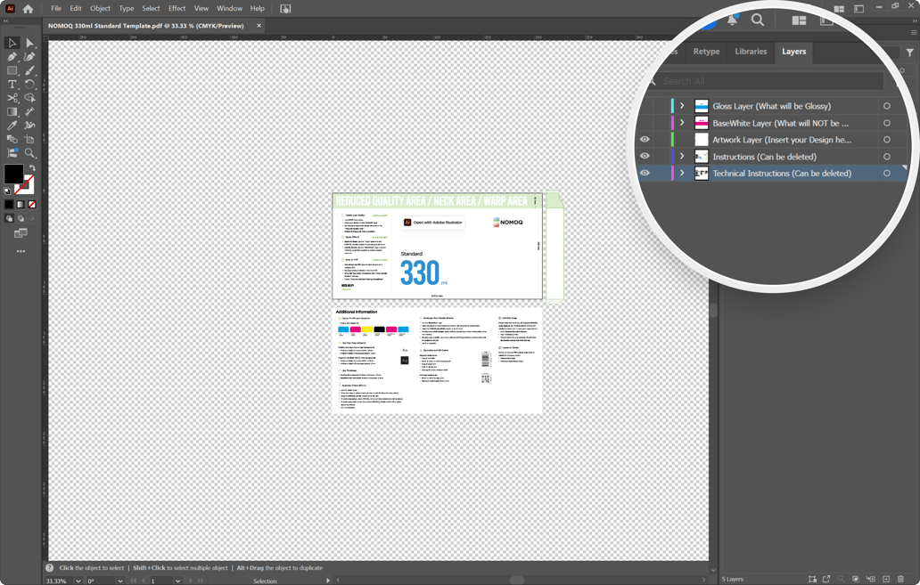The image size is (920, 585).
Task: Click the magnifier search icon at top
Action: pyautogui.click(x=758, y=20)
